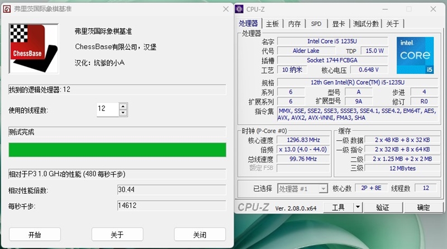Click the Fritz Chess Benchmark title bar icon
Image resolution: width=447 pixels, height=249 pixels.
tap(7, 9)
